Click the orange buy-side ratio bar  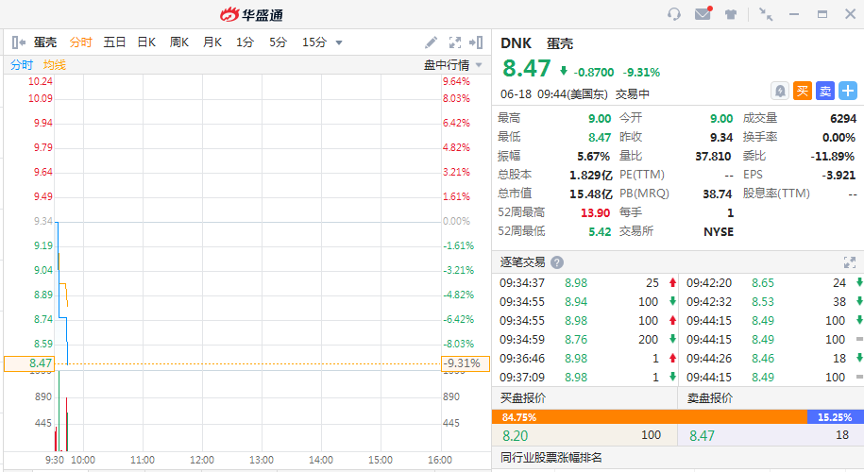click(650, 416)
